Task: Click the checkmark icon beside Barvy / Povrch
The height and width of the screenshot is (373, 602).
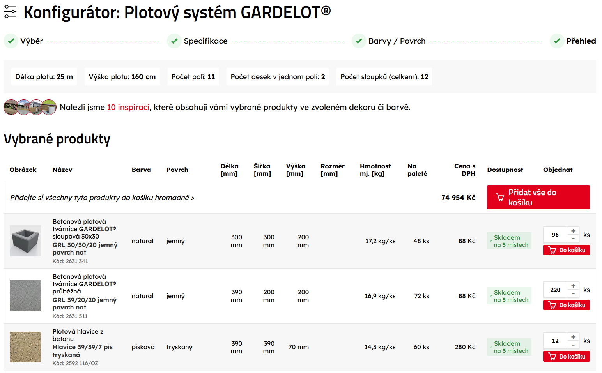Action: [x=359, y=41]
